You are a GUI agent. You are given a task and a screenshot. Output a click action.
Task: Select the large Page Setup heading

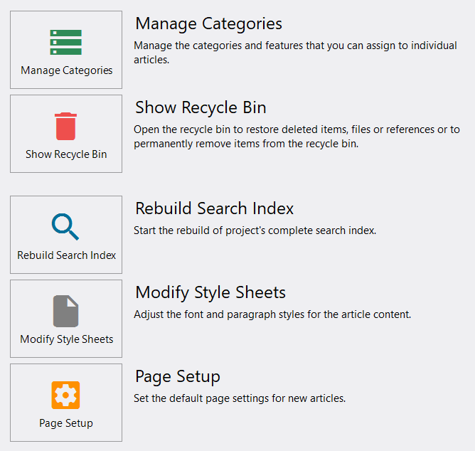click(178, 377)
